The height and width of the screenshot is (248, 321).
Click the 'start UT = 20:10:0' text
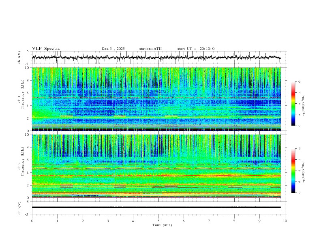click(196, 49)
